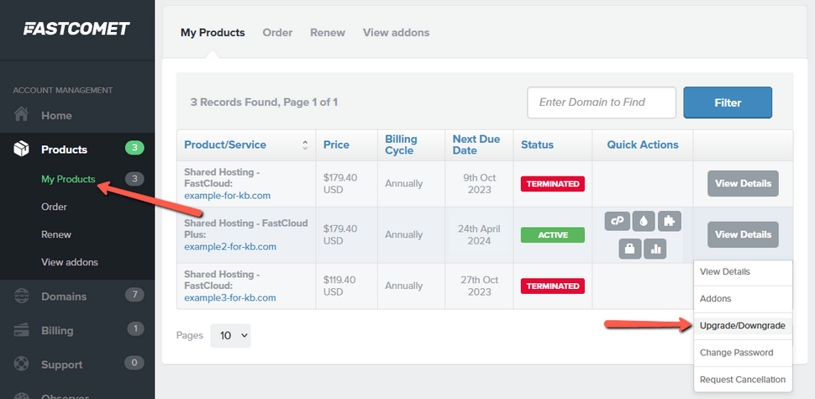Click TERMINATED badge for example3-for-kb.com
This screenshot has width=815, height=399.
pos(553,286)
